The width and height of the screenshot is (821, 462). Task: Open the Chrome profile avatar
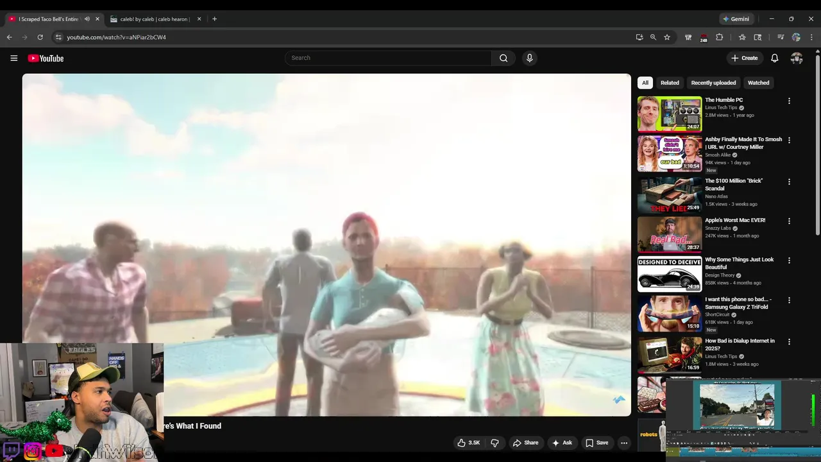pyautogui.click(x=796, y=37)
